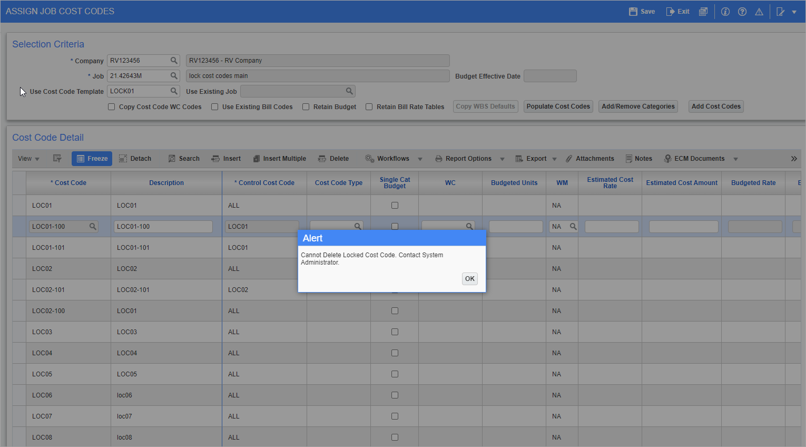Open Job lookup magnifier
Screen dimensions: 806x447
pos(174,76)
